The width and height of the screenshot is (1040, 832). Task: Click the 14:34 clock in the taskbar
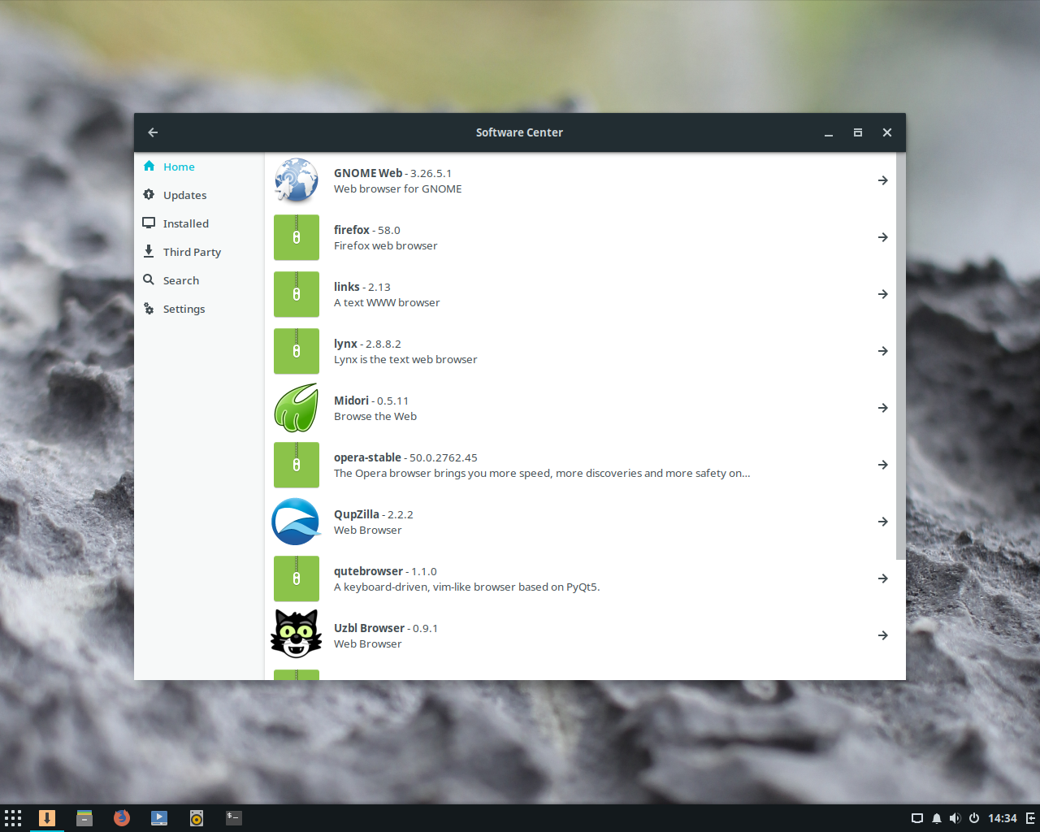1002,818
